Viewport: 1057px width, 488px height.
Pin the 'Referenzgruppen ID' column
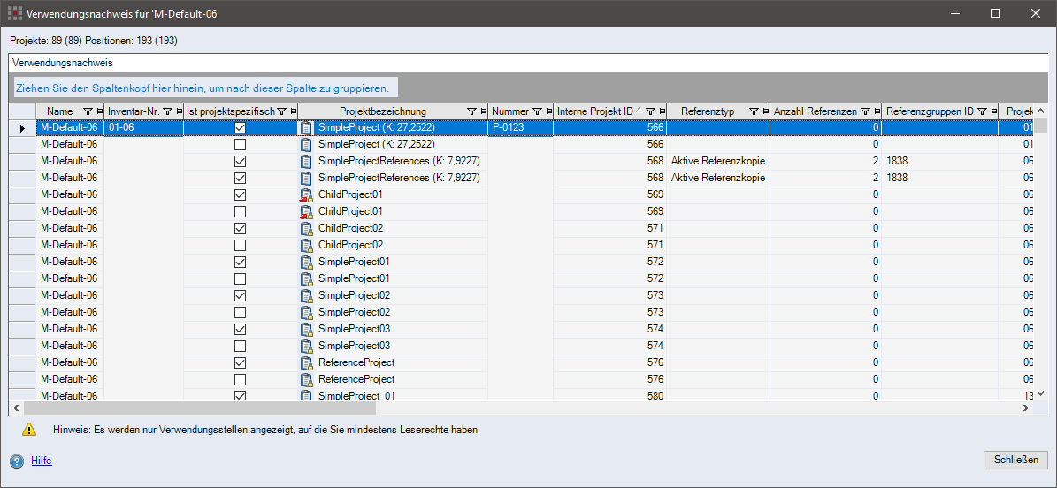[x=993, y=111]
